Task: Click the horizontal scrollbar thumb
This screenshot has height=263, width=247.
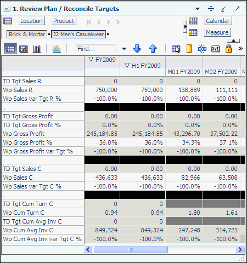Action: [131, 249]
